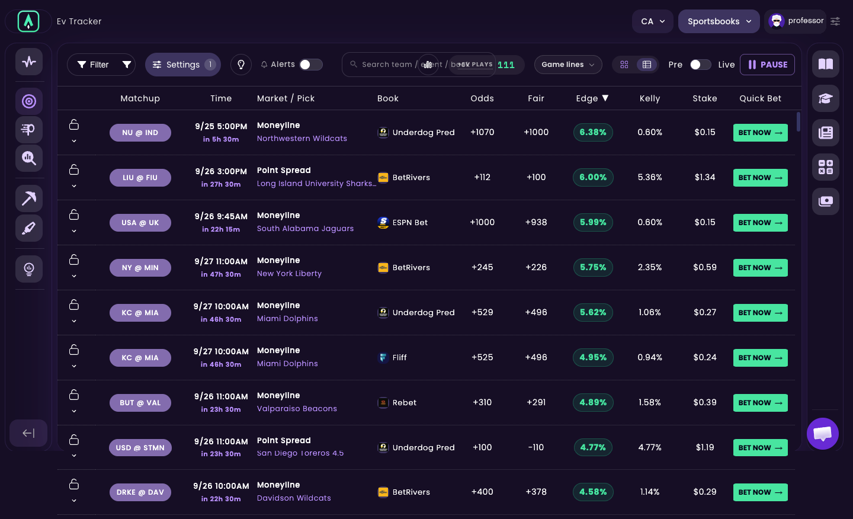
Task: Open the Game lines dropdown
Action: coord(568,65)
